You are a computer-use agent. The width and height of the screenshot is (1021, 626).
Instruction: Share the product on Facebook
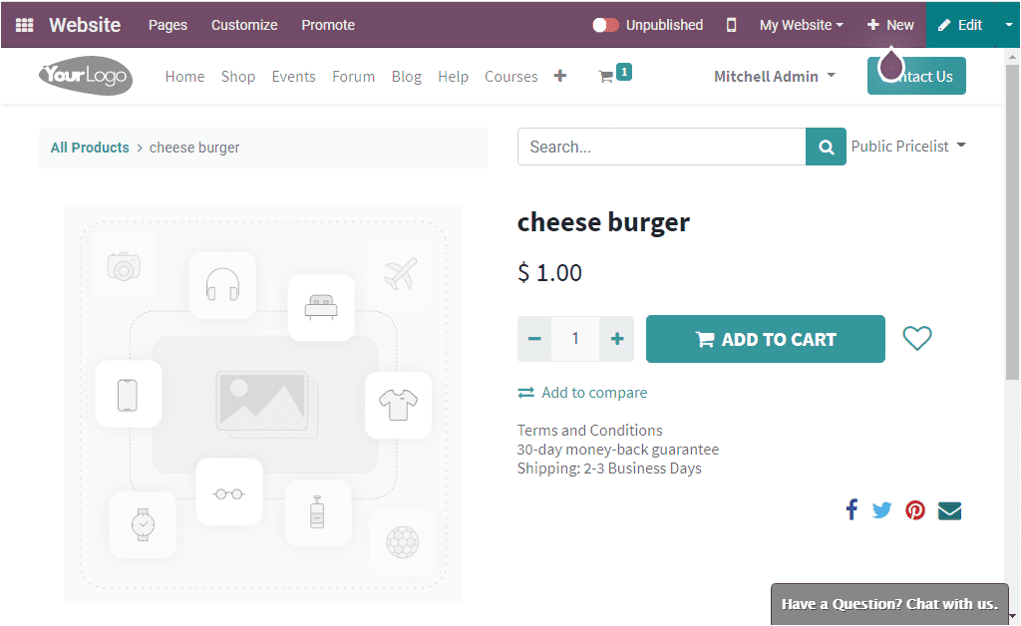tap(851, 509)
